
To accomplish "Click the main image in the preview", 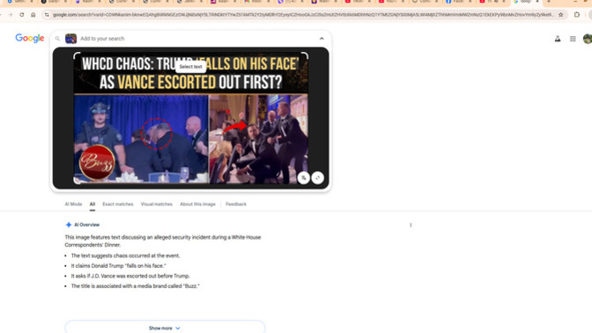I will [190, 118].
